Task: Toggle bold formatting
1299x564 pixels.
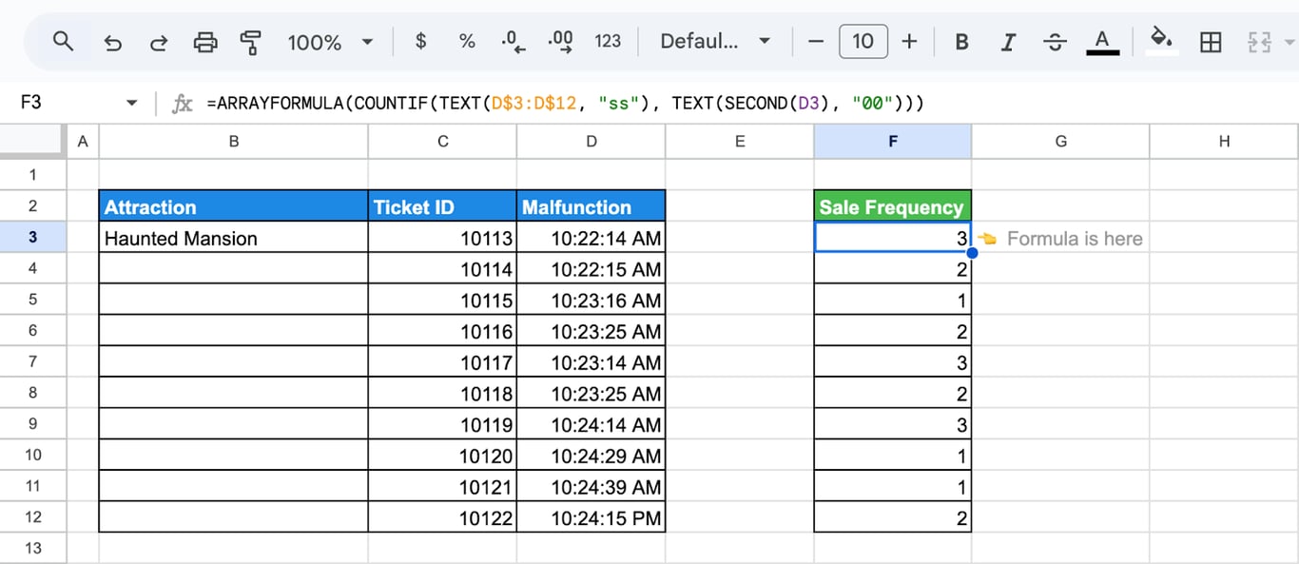Action: coord(962,42)
